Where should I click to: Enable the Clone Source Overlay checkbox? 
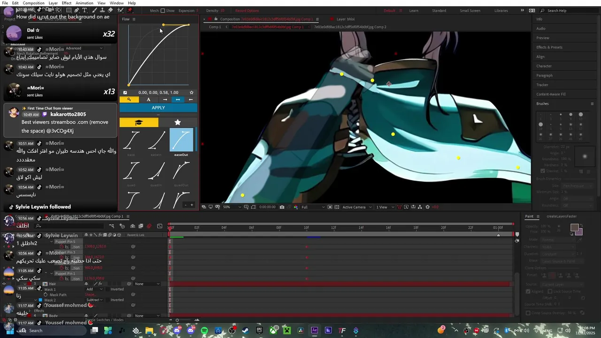(x=528, y=313)
